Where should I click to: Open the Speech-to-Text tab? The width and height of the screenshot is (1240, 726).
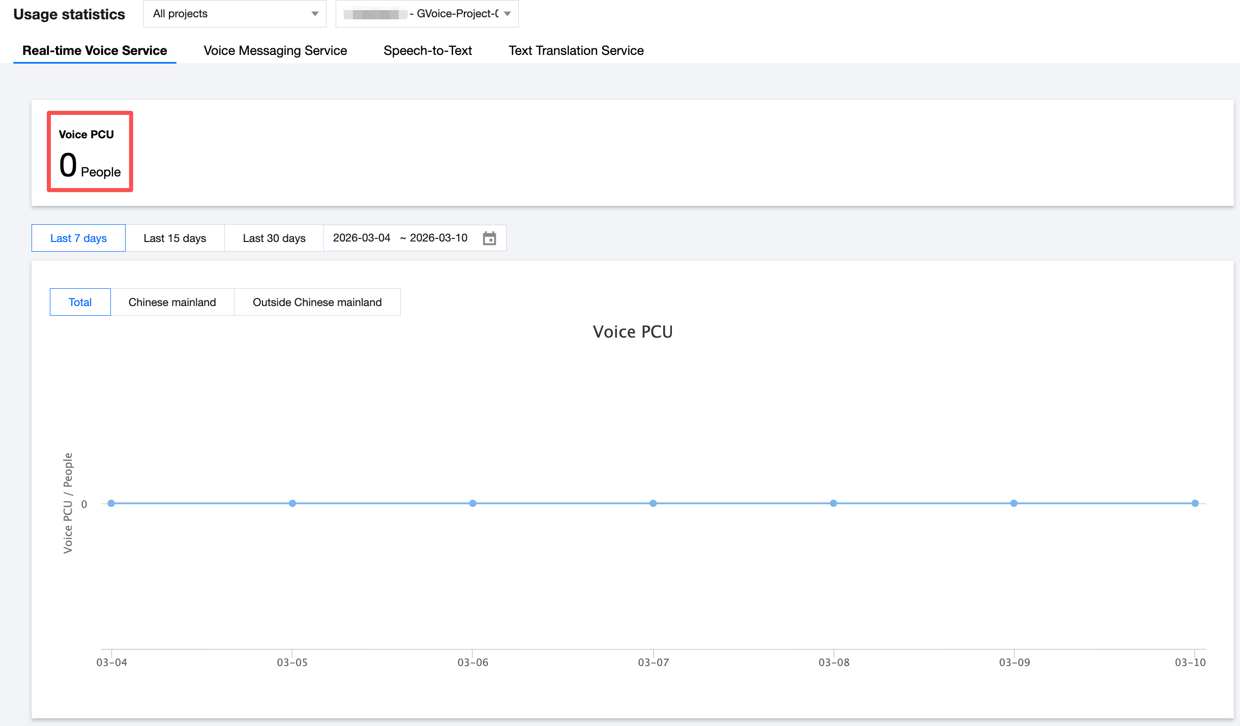(x=427, y=50)
